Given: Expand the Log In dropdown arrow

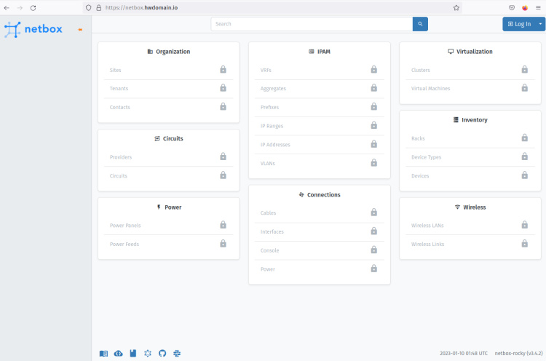Looking at the screenshot, I should point(541,24).
